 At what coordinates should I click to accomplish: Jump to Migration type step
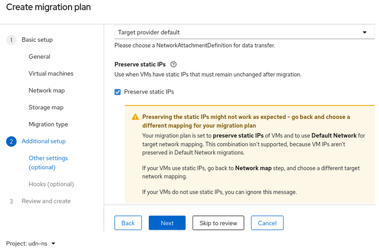coord(48,124)
